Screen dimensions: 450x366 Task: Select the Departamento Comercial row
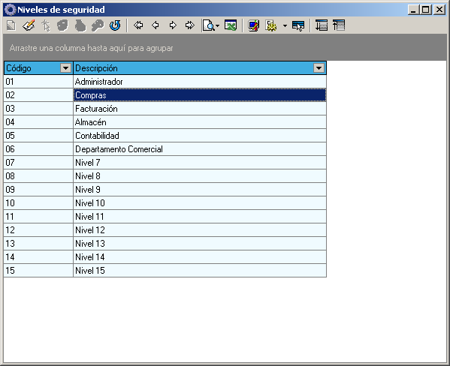[165, 149]
